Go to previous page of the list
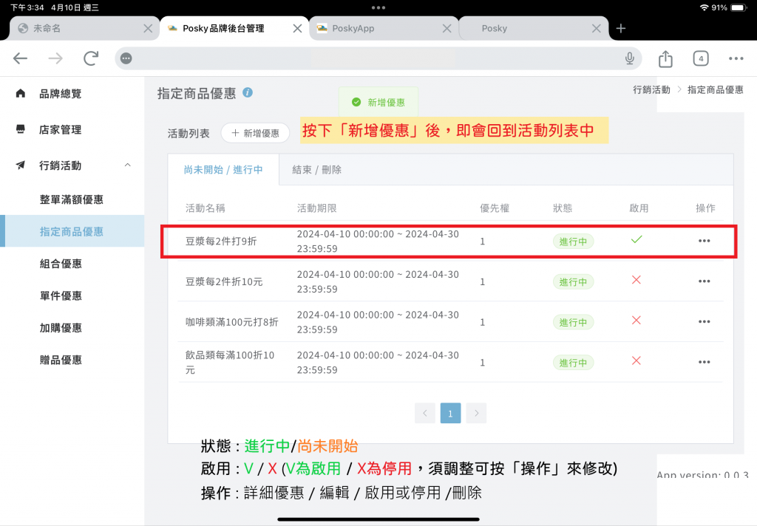This screenshot has width=757, height=526. 425,413
